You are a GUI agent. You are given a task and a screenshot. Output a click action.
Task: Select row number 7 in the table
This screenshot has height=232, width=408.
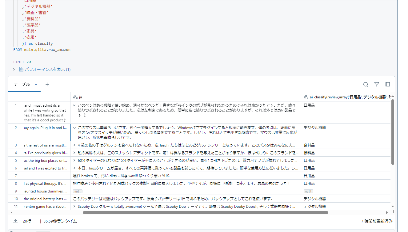tap(16, 176)
